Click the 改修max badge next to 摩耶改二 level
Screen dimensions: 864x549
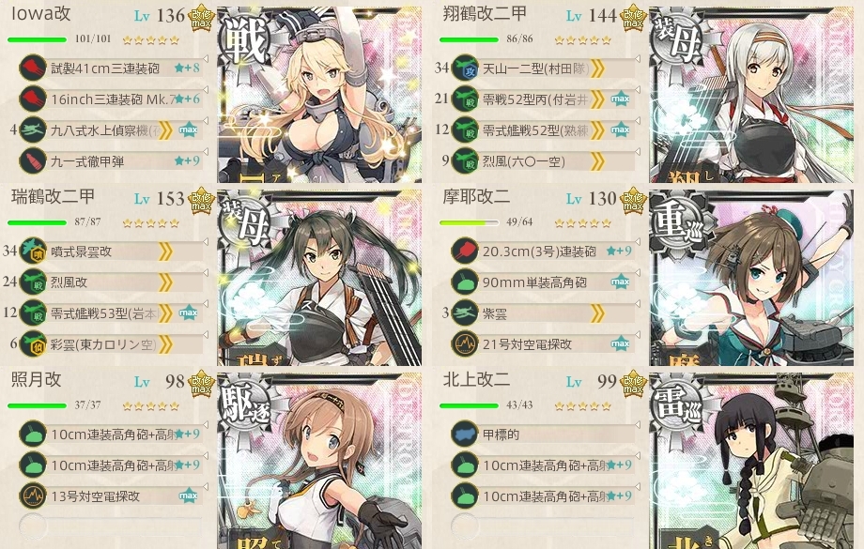[x=633, y=202]
